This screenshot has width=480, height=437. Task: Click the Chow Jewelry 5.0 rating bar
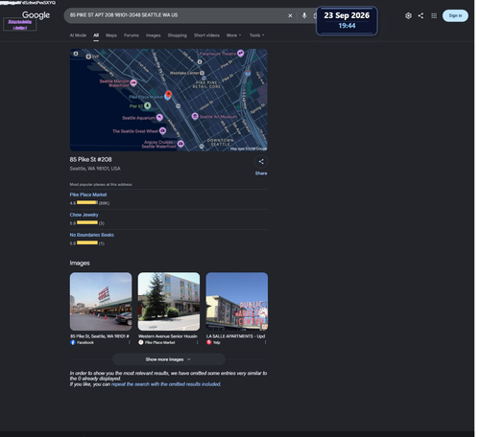87,222
